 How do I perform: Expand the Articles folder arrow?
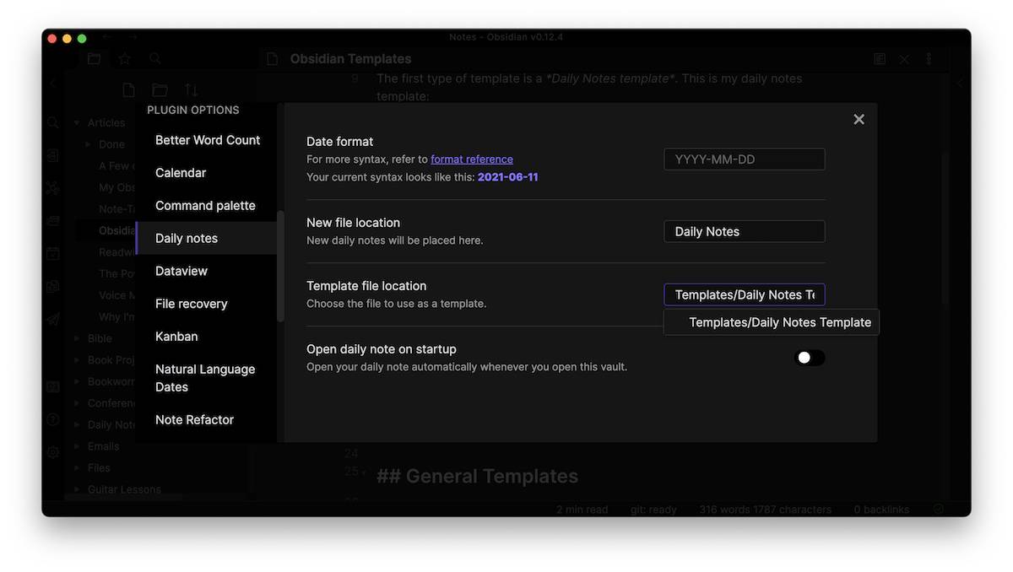(x=78, y=123)
